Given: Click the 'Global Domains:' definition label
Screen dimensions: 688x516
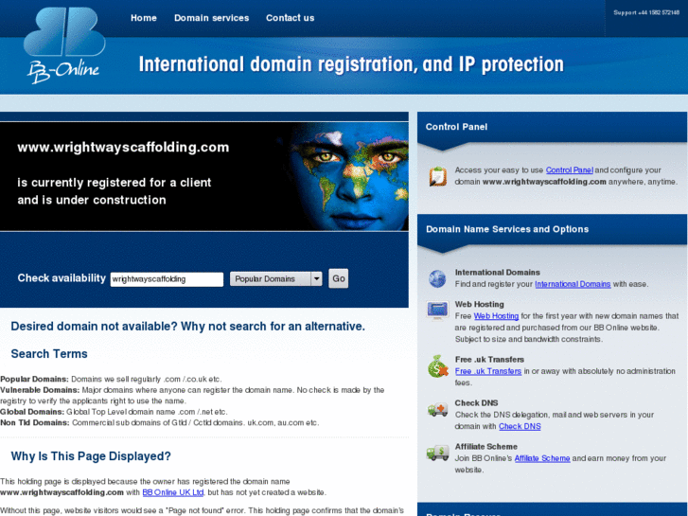Looking at the screenshot, I should coord(32,412).
